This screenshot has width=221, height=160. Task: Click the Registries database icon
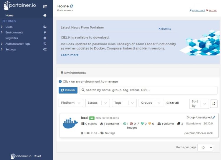tap(45, 38)
